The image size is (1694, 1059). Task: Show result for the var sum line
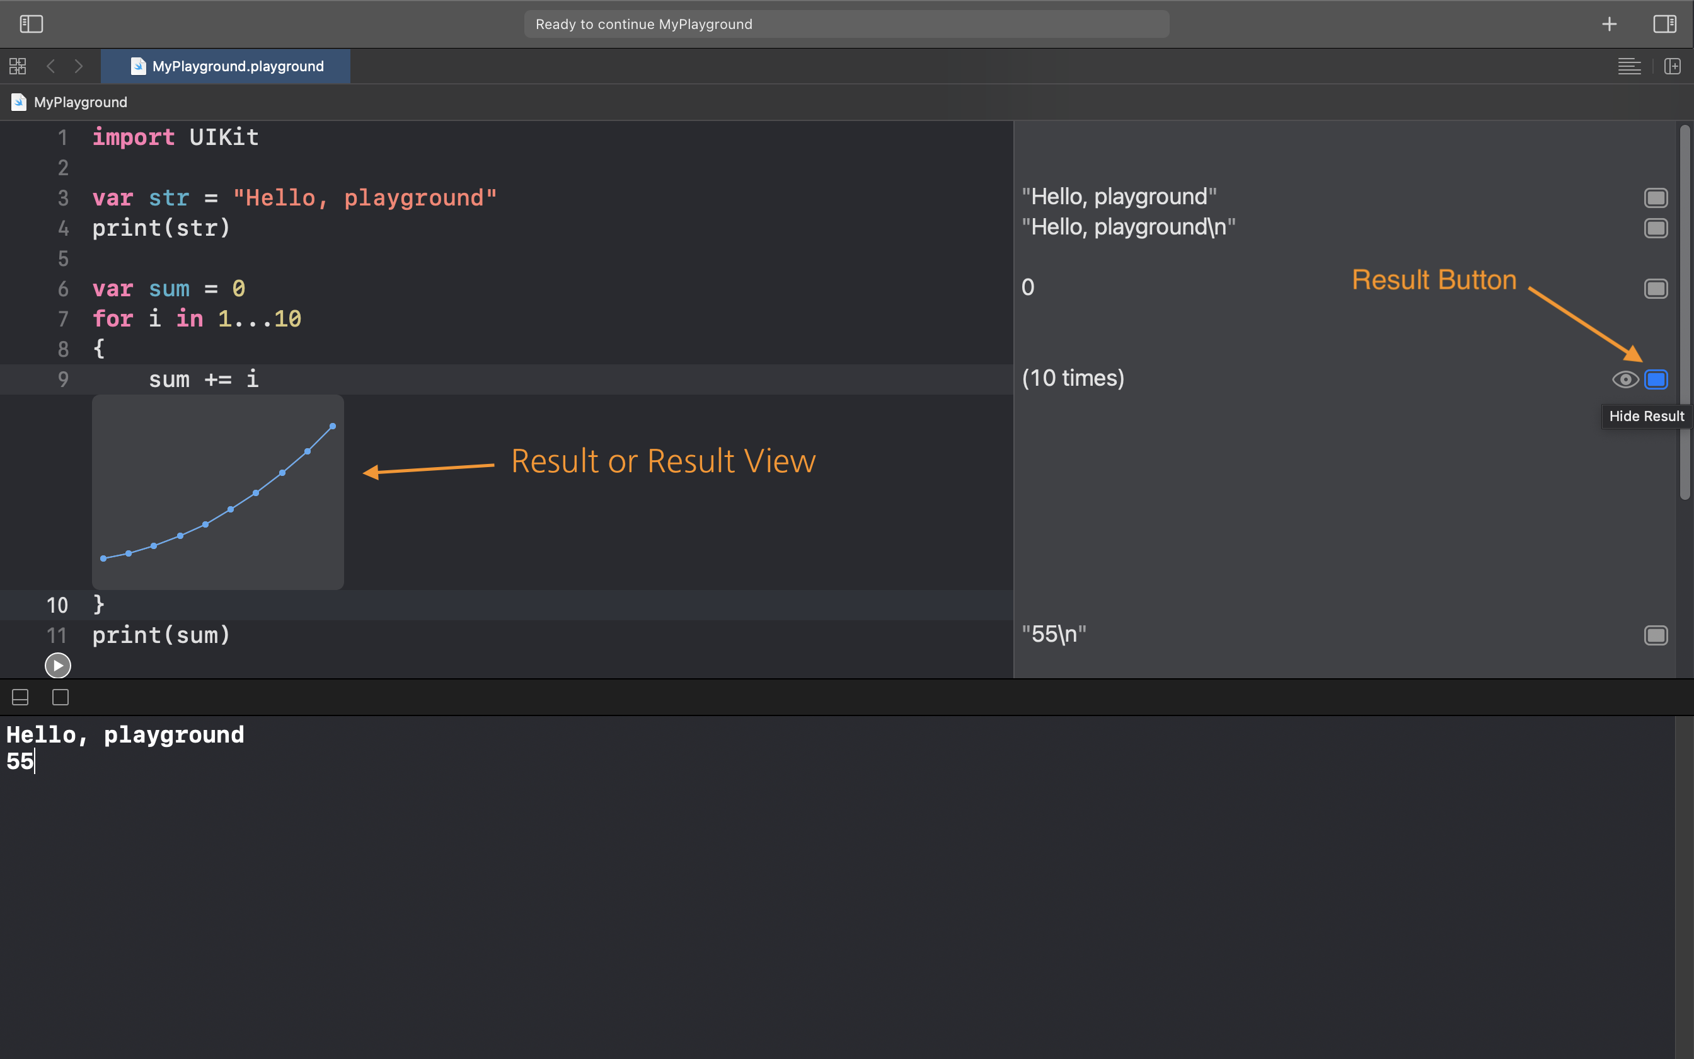(x=1656, y=289)
